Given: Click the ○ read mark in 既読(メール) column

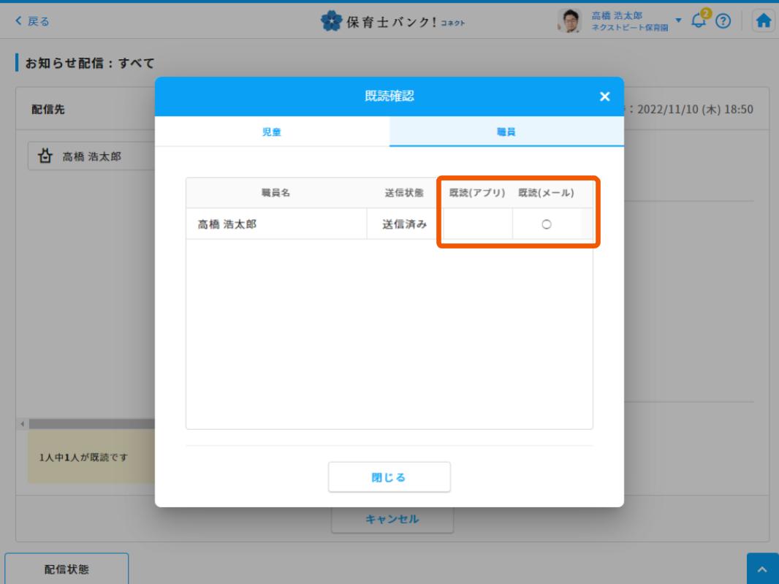Looking at the screenshot, I should point(546,225).
